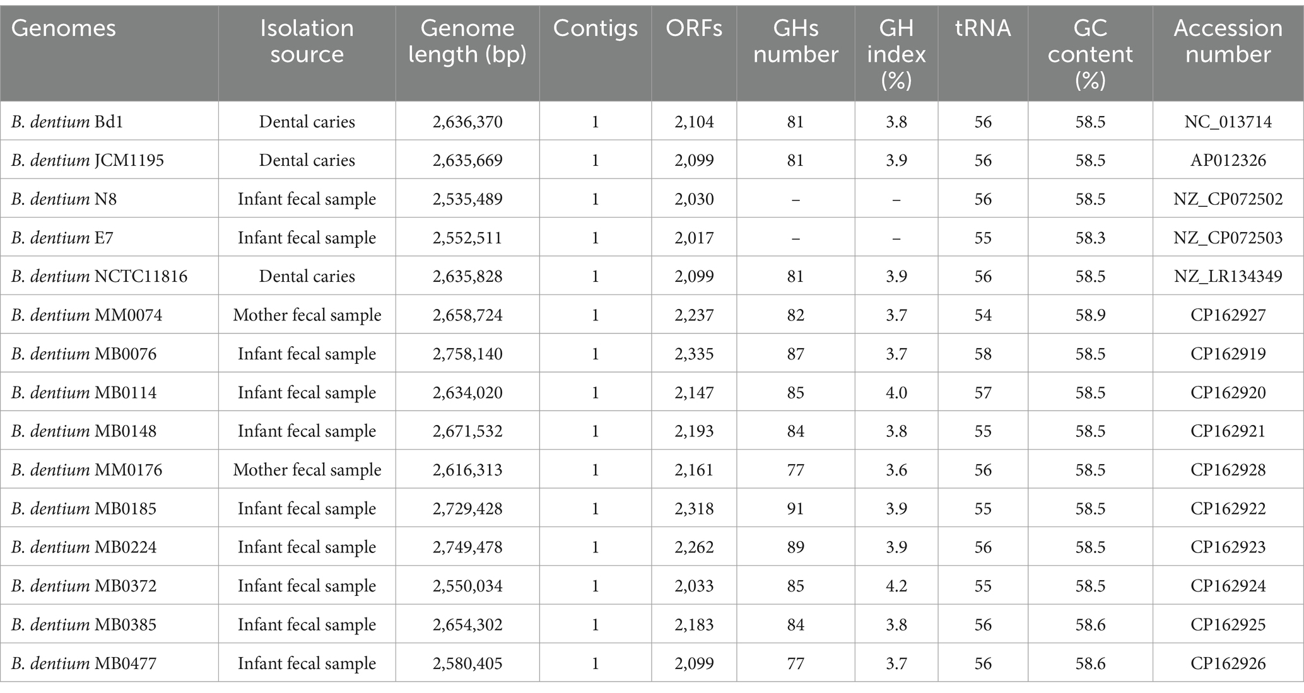Select genome length 2,758,140 cell
Viewport: 1304px width, 693px height.
pos(467,354)
